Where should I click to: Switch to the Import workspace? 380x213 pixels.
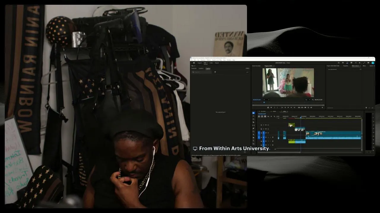[x=199, y=63]
